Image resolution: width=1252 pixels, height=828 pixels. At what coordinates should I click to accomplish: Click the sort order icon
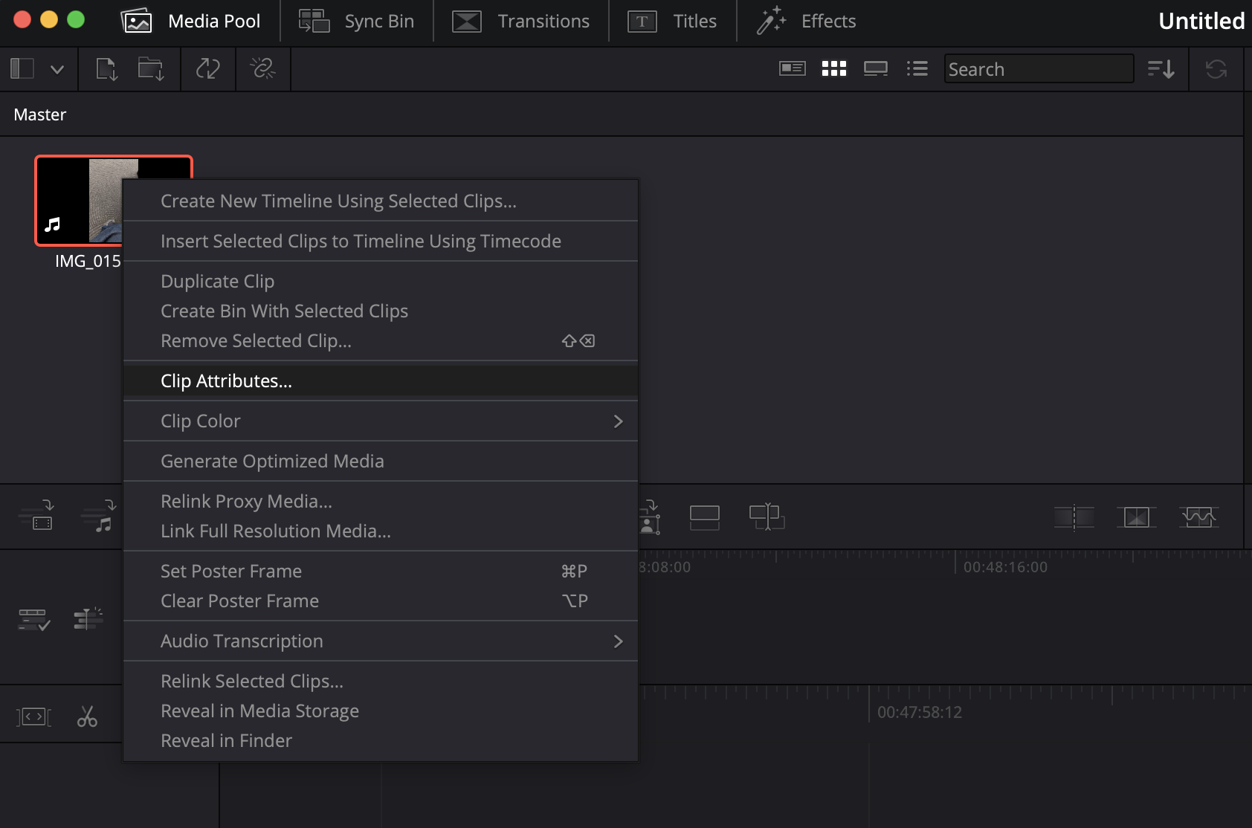(x=1161, y=69)
